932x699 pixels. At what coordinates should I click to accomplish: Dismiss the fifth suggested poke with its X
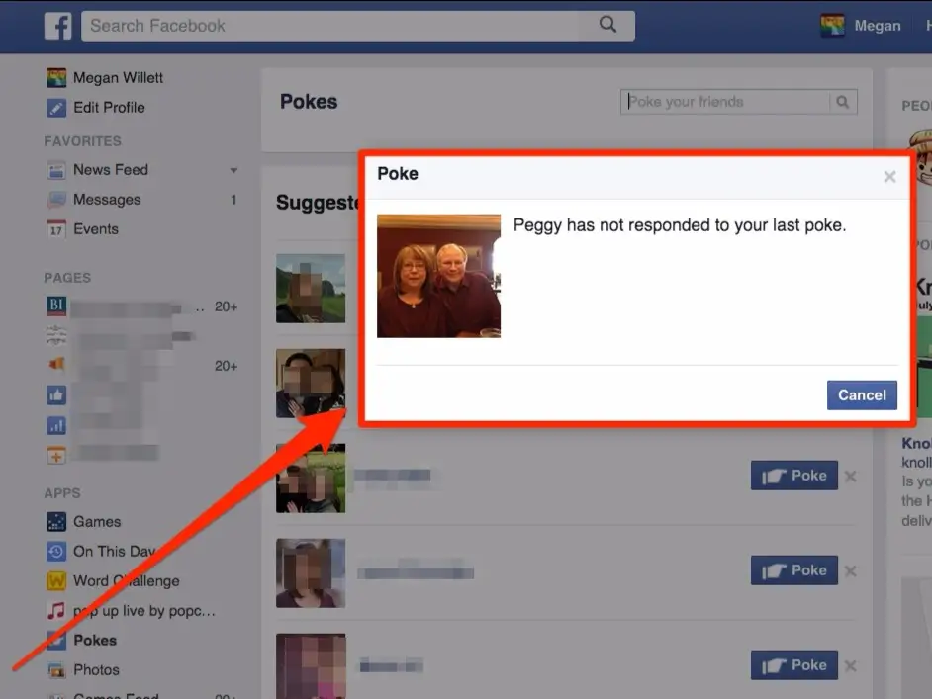click(851, 666)
